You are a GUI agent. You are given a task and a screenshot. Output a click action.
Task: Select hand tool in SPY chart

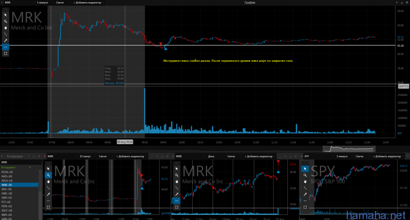click(305, 181)
